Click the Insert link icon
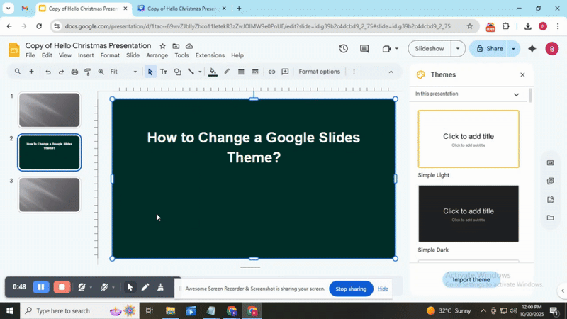The image size is (567, 319). (271, 72)
